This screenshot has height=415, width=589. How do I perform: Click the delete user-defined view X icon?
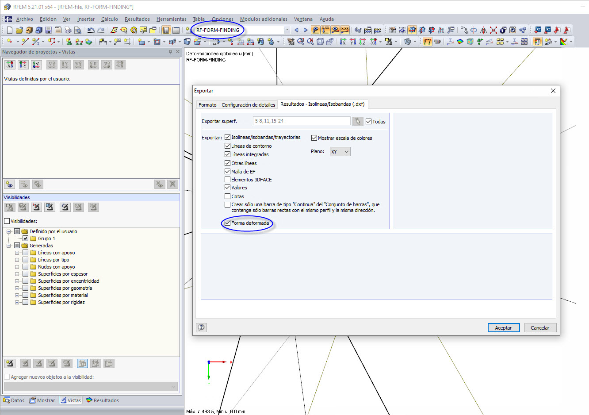point(173,184)
